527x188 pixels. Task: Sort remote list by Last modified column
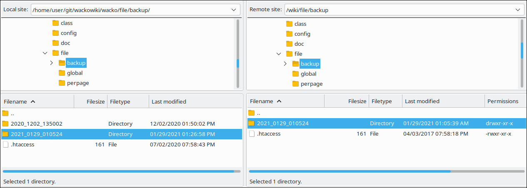click(422, 101)
